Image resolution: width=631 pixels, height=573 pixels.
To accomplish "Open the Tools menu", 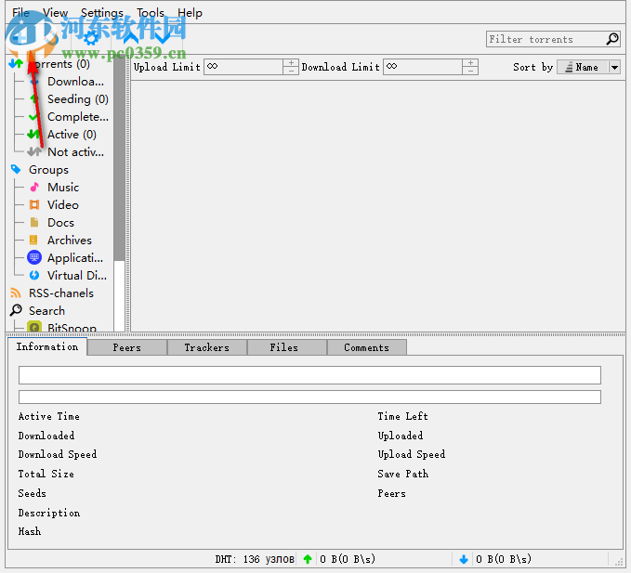I will coord(151,13).
